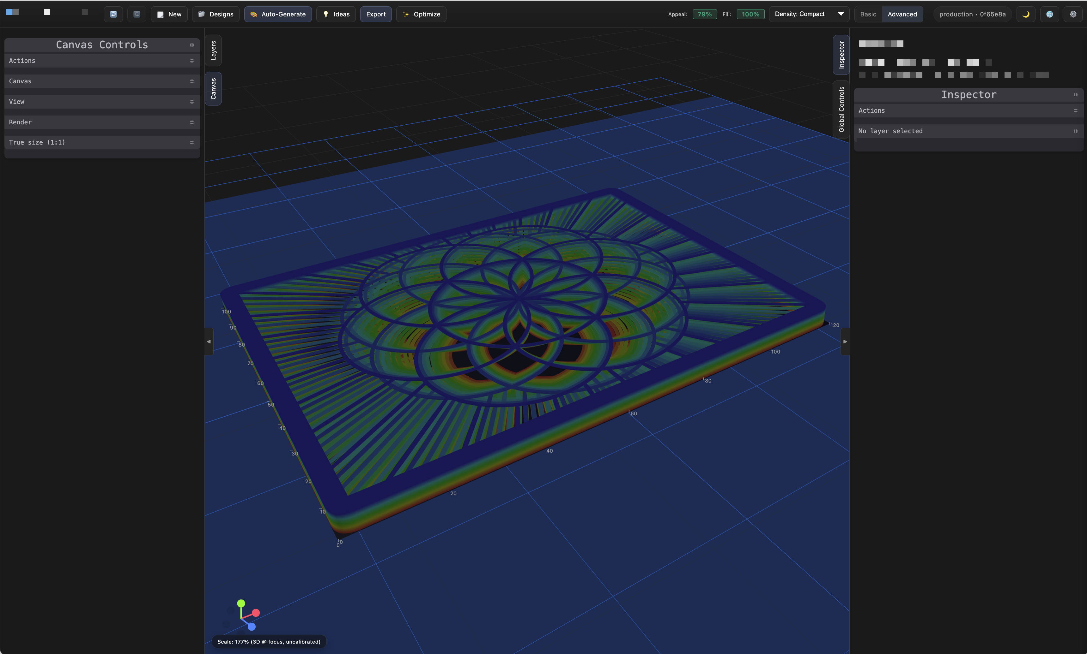Collapse the right panel with arrow handle
1087x654 pixels.
click(845, 342)
